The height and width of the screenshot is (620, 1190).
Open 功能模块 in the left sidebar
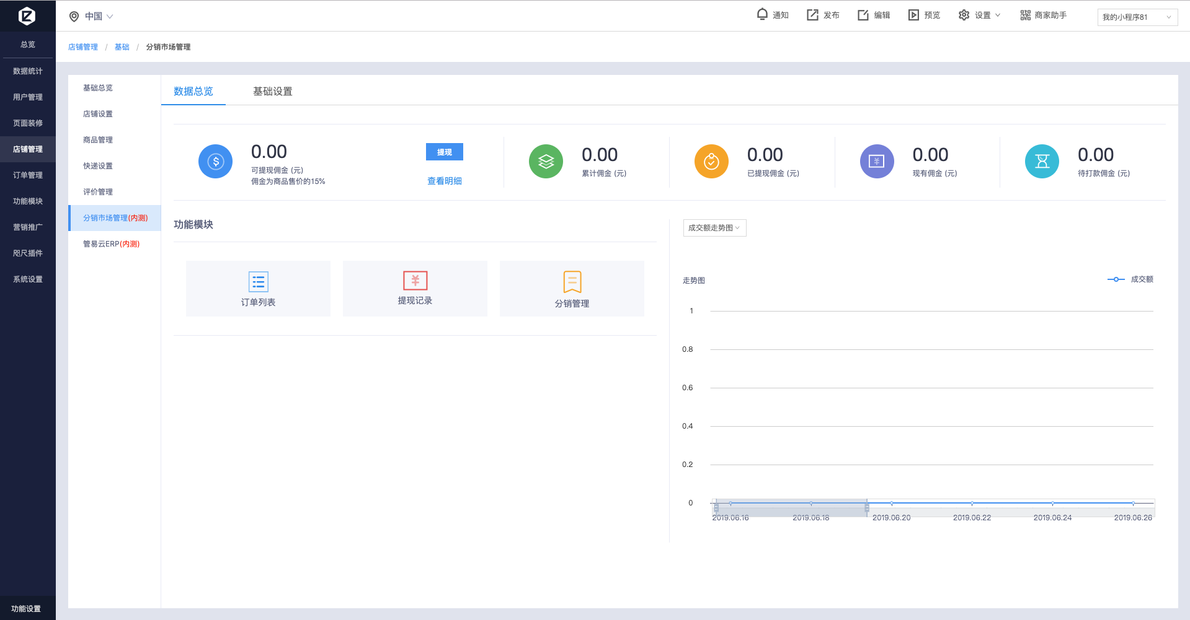pos(28,201)
